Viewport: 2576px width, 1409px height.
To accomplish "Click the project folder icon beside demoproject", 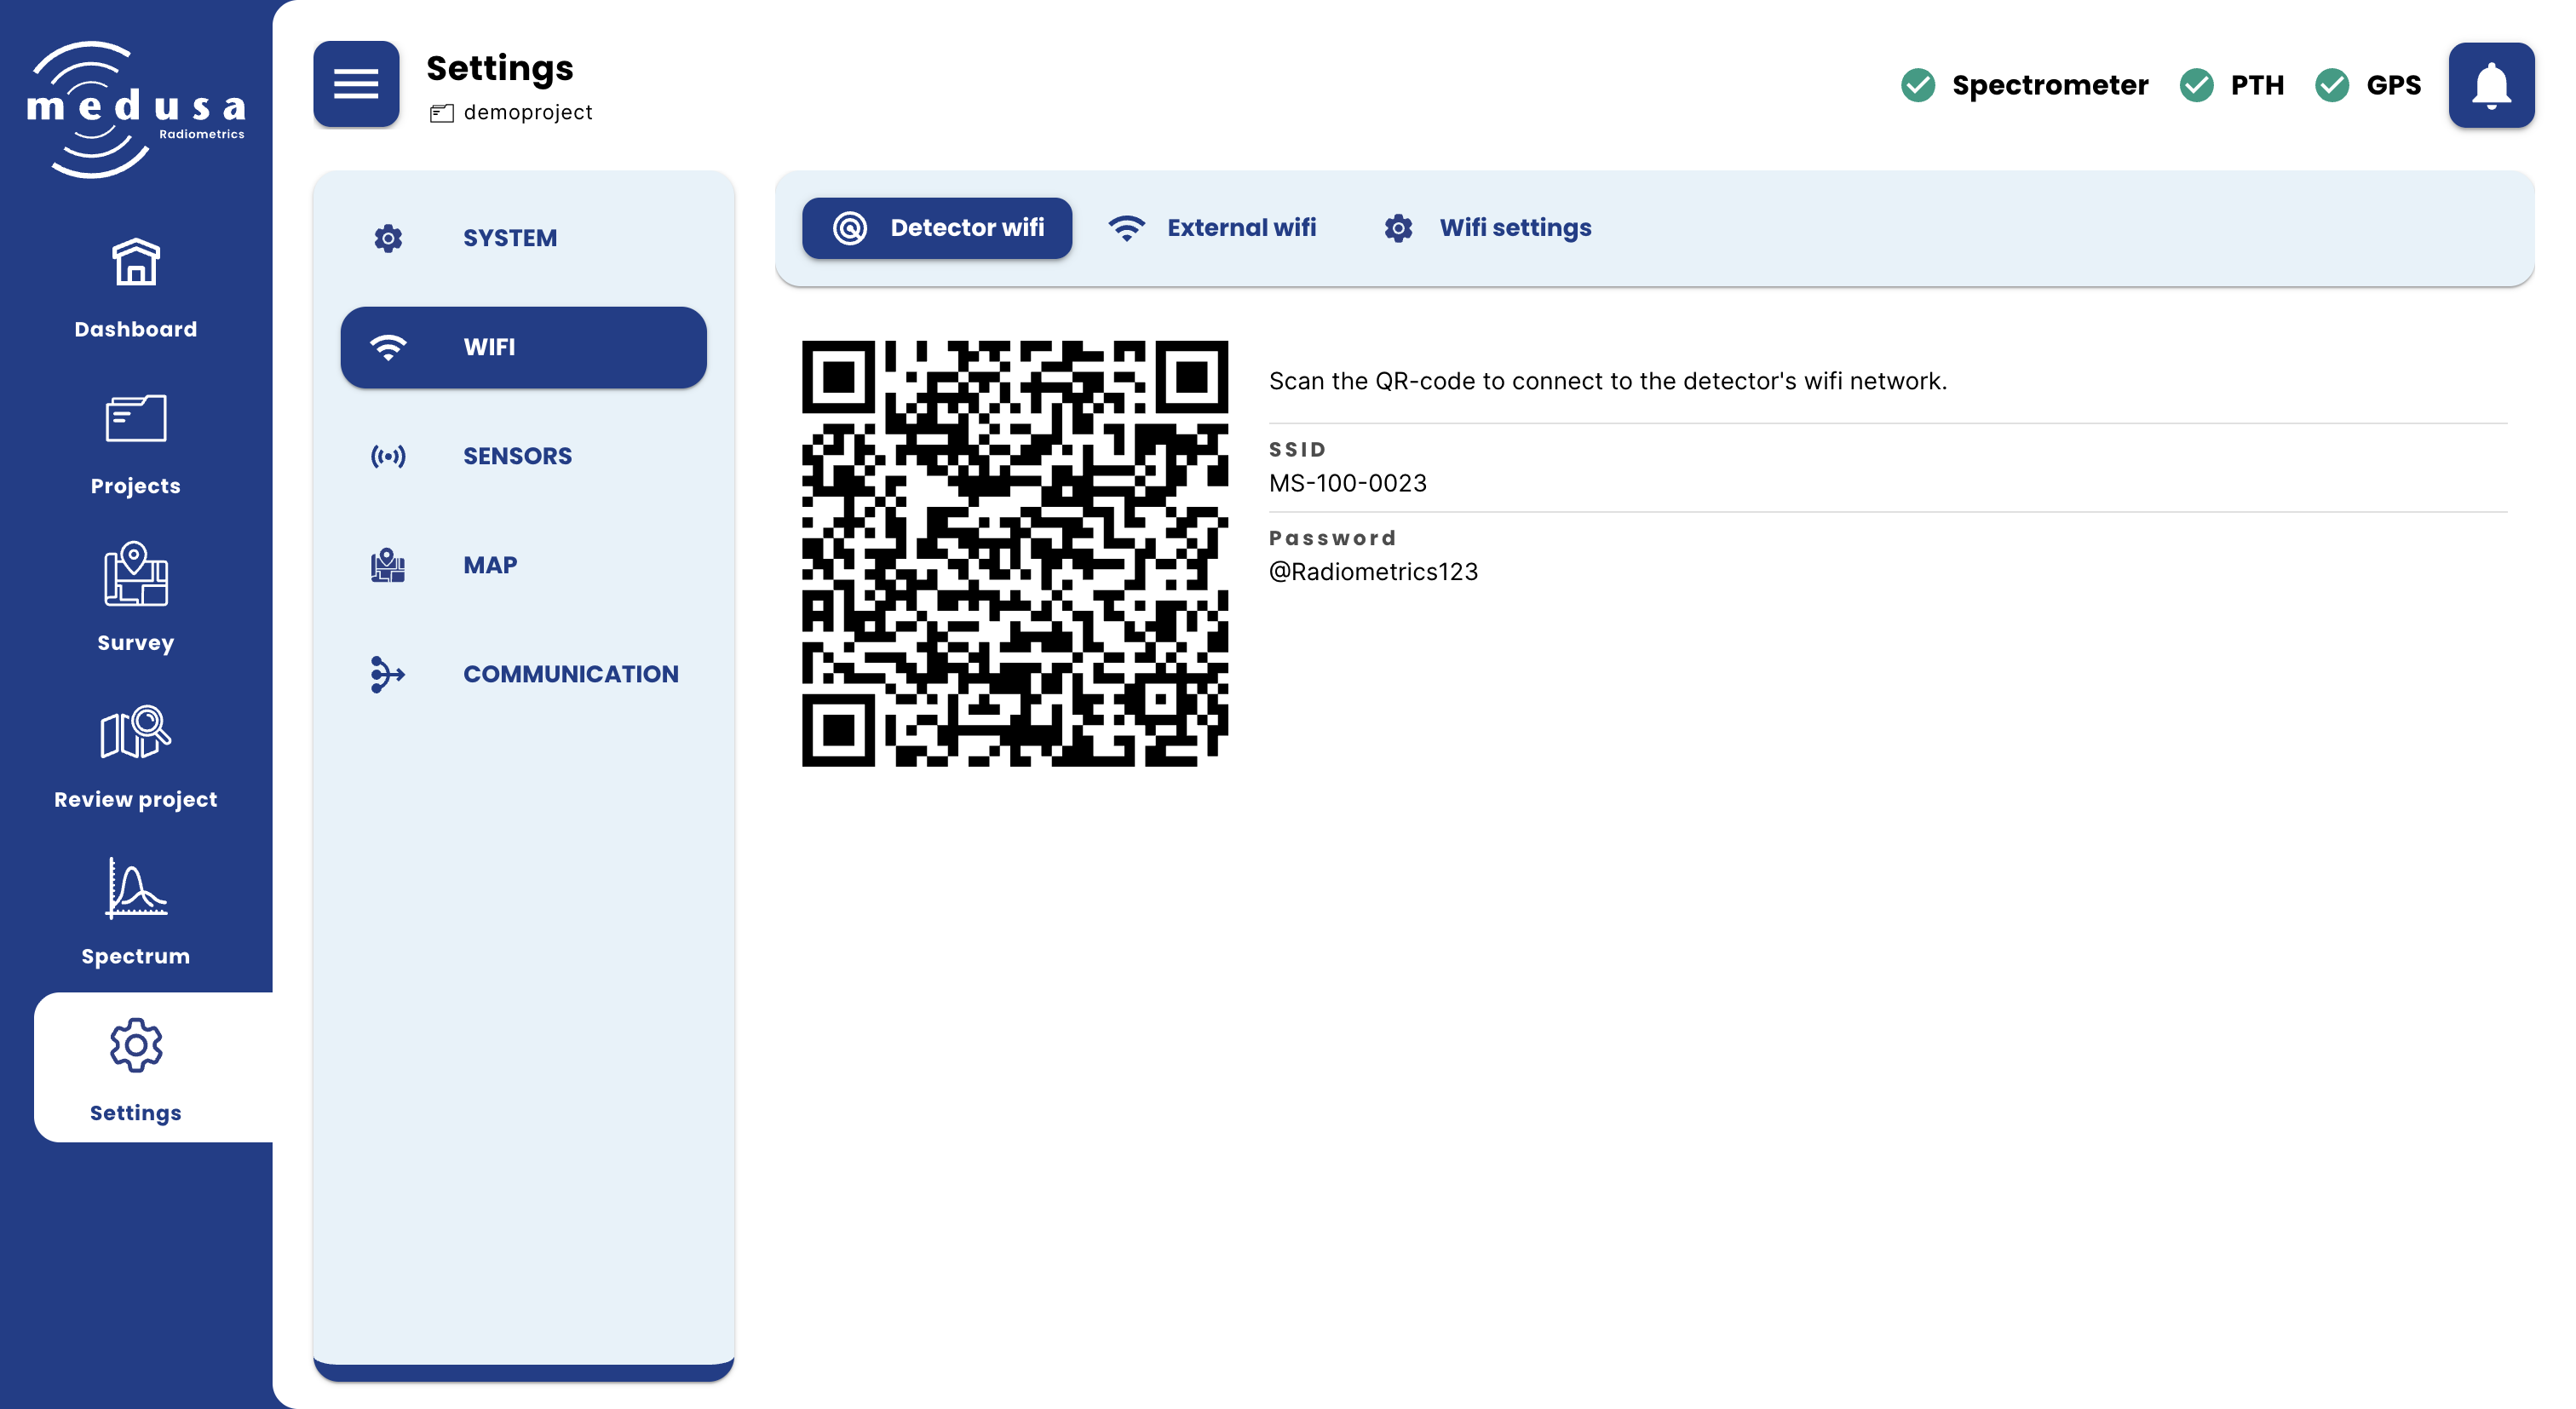I will point(442,113).
